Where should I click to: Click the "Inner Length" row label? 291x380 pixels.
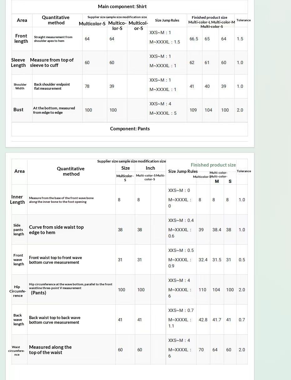pos(17,199)
